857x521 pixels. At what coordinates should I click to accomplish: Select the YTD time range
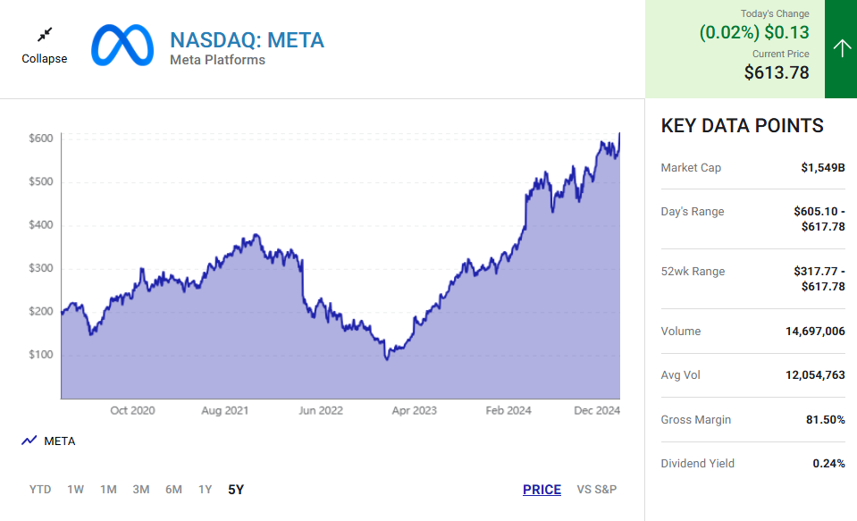point(40,489)
